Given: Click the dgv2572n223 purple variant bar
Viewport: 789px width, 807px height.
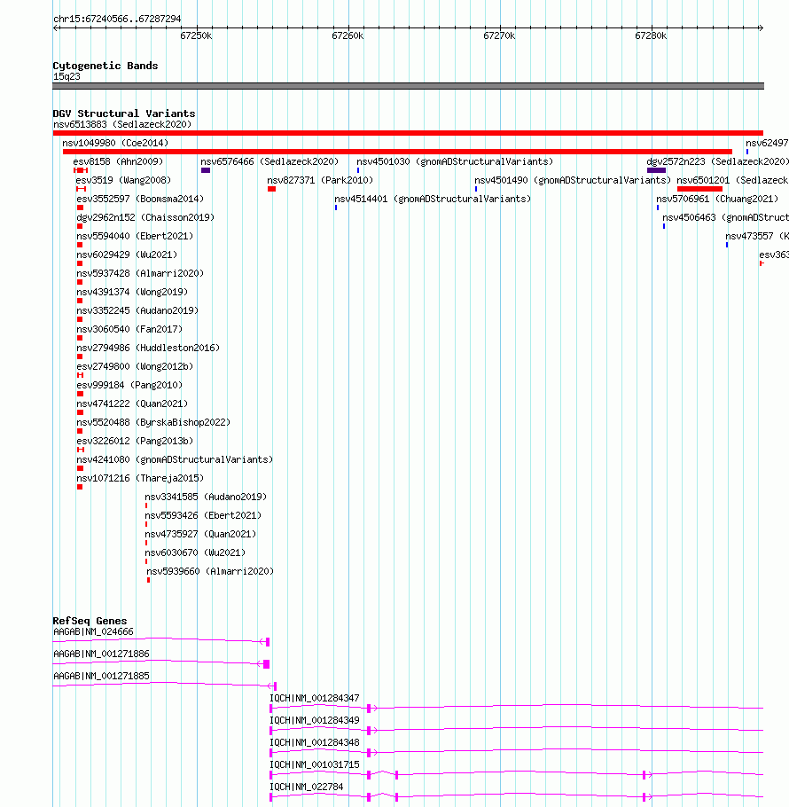Looking at the screenshot, I should [x=656, y=170].
